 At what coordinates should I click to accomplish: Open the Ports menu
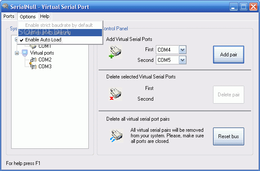pyautogui.click(x=9, y=16)
